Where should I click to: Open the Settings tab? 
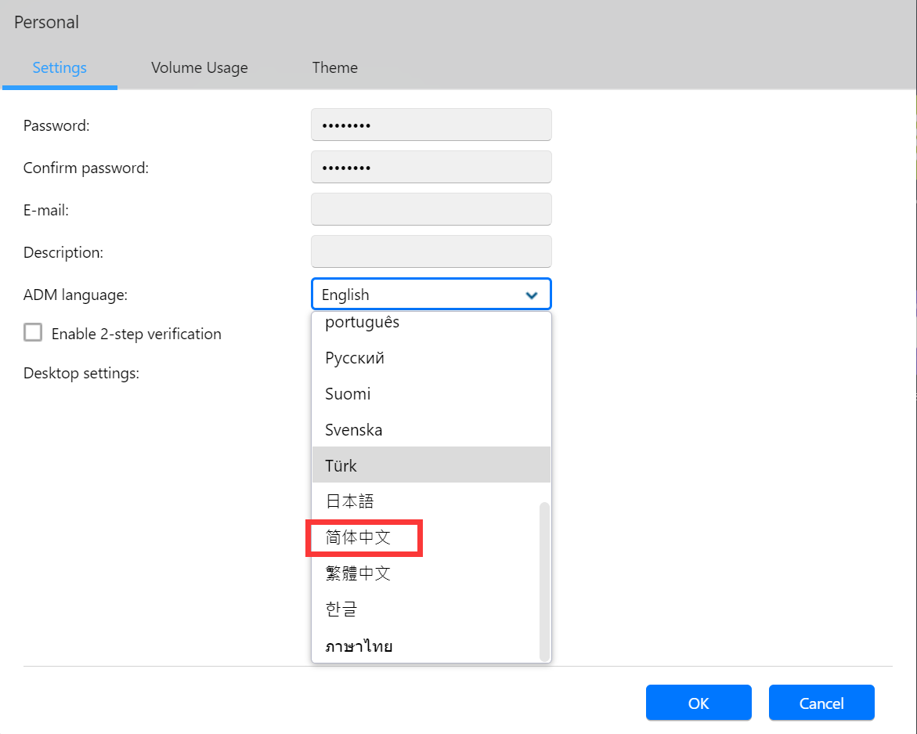click(60, 67)
